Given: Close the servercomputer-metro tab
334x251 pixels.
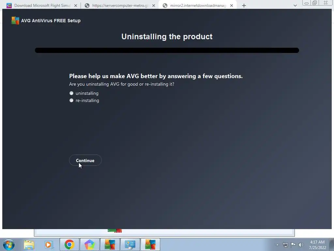Looking at the screenshot, I should click(x=154, y=6).
